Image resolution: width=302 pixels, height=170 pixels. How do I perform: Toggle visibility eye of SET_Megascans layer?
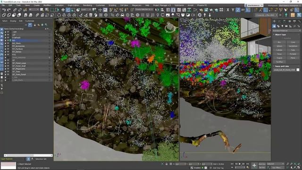pos(8,69)
